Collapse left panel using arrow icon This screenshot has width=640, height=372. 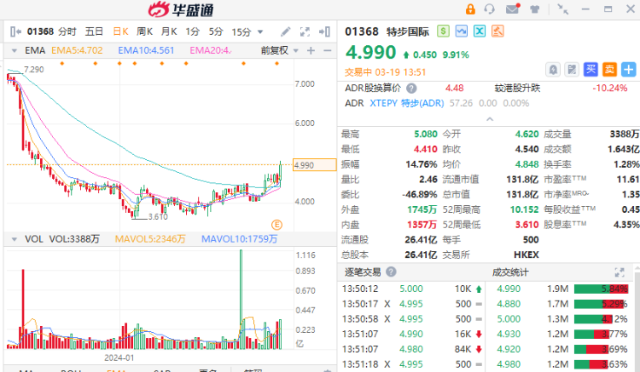[16, 31]
